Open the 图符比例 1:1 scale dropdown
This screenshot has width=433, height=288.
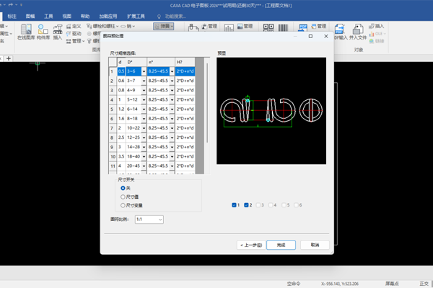[149, 220]
